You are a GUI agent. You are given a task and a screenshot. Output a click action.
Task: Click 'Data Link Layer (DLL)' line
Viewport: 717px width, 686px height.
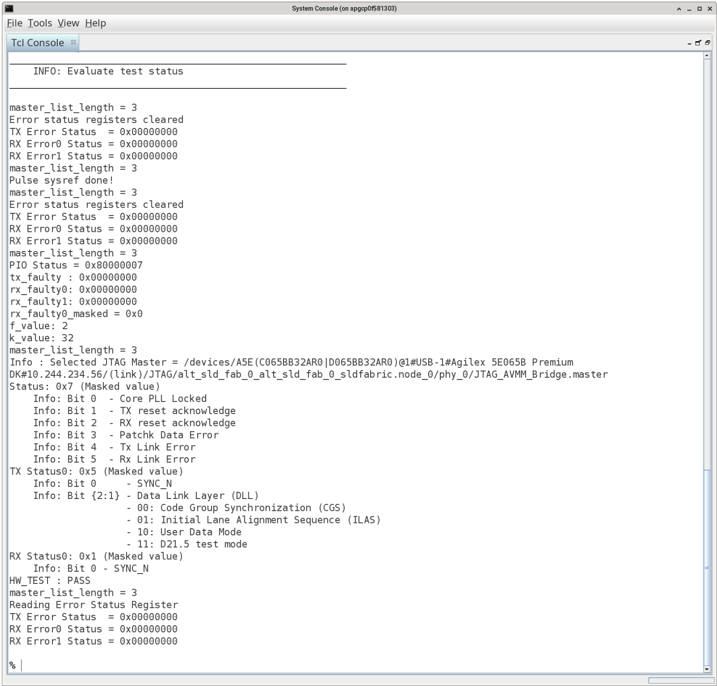click(146, 496)
